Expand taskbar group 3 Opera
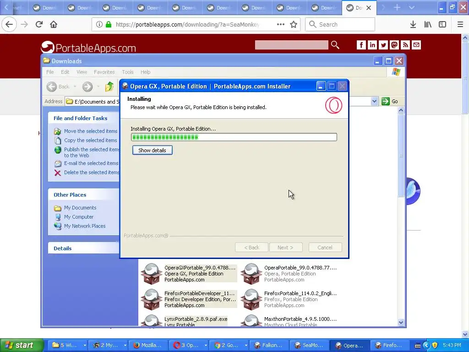Viewport: 469px width, 352px height. pyautogui.click(x=206, y=345)
